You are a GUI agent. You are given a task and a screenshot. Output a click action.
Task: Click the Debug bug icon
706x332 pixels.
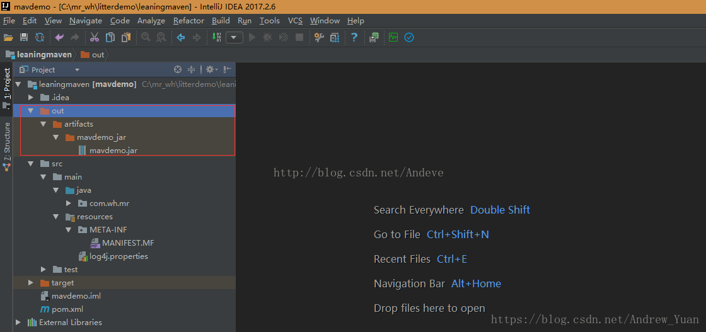[x=267, y=37]
